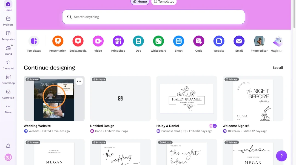The height and width of the screenshot is (165, 296).
Task: Open the Photo editor
Action: [259, 41]
